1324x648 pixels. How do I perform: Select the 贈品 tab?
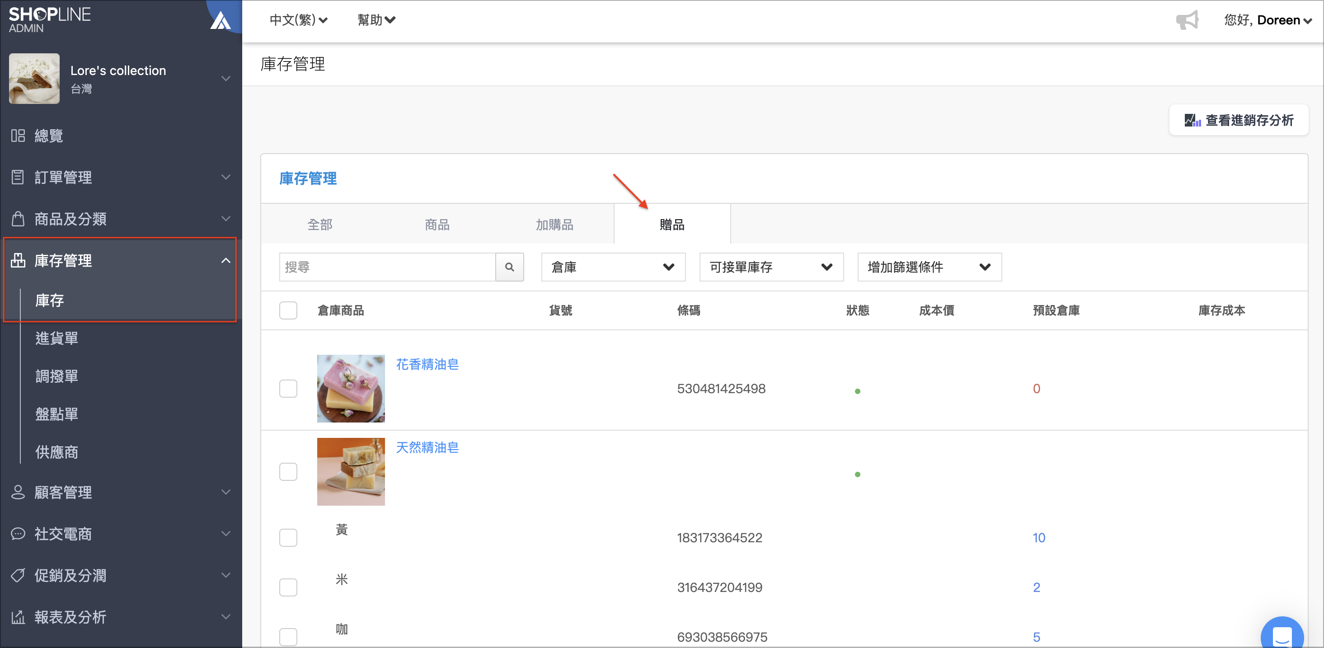tap(672, 225)
